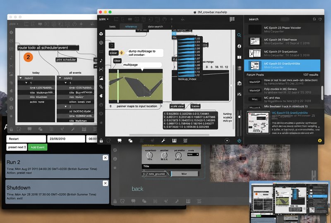Click the 23/06/2010 date field
This screenshot has width=331, height=223.
click(66, 139)
